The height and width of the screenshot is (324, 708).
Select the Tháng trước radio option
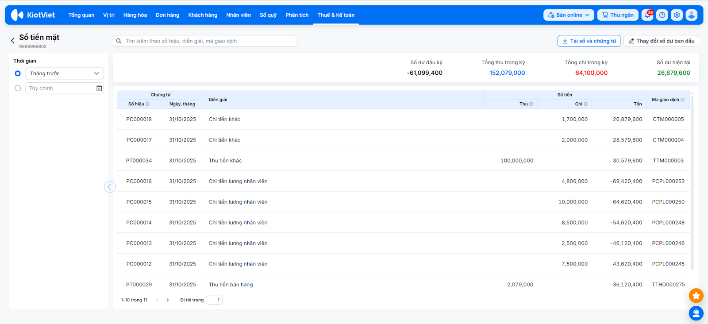18,73
